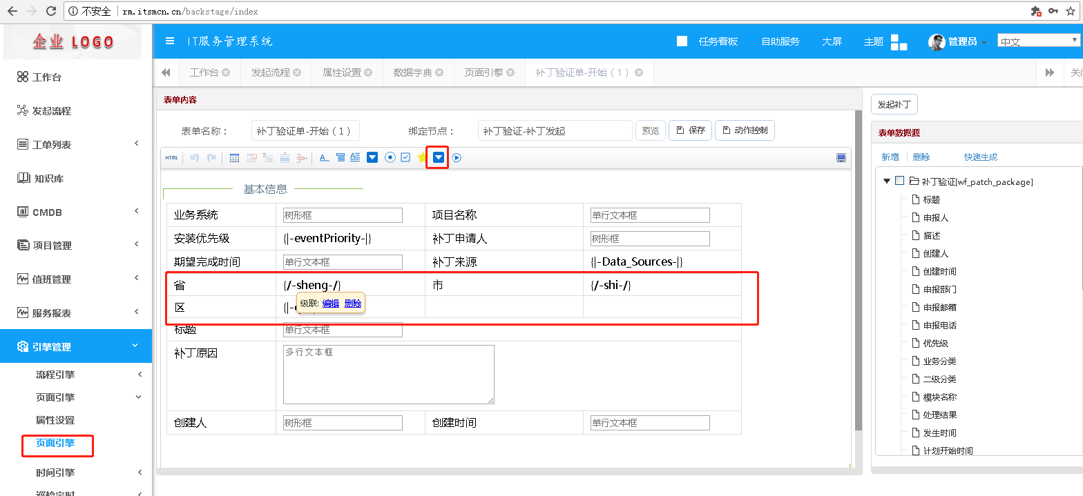This screenshot has height=496, width=1083.
Task: Click the radio button control icon in toolbar
Action: (390, 158)
